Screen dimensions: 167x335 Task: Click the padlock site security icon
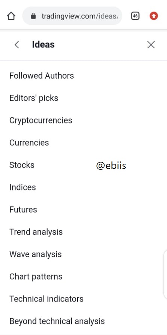point(33,16)
